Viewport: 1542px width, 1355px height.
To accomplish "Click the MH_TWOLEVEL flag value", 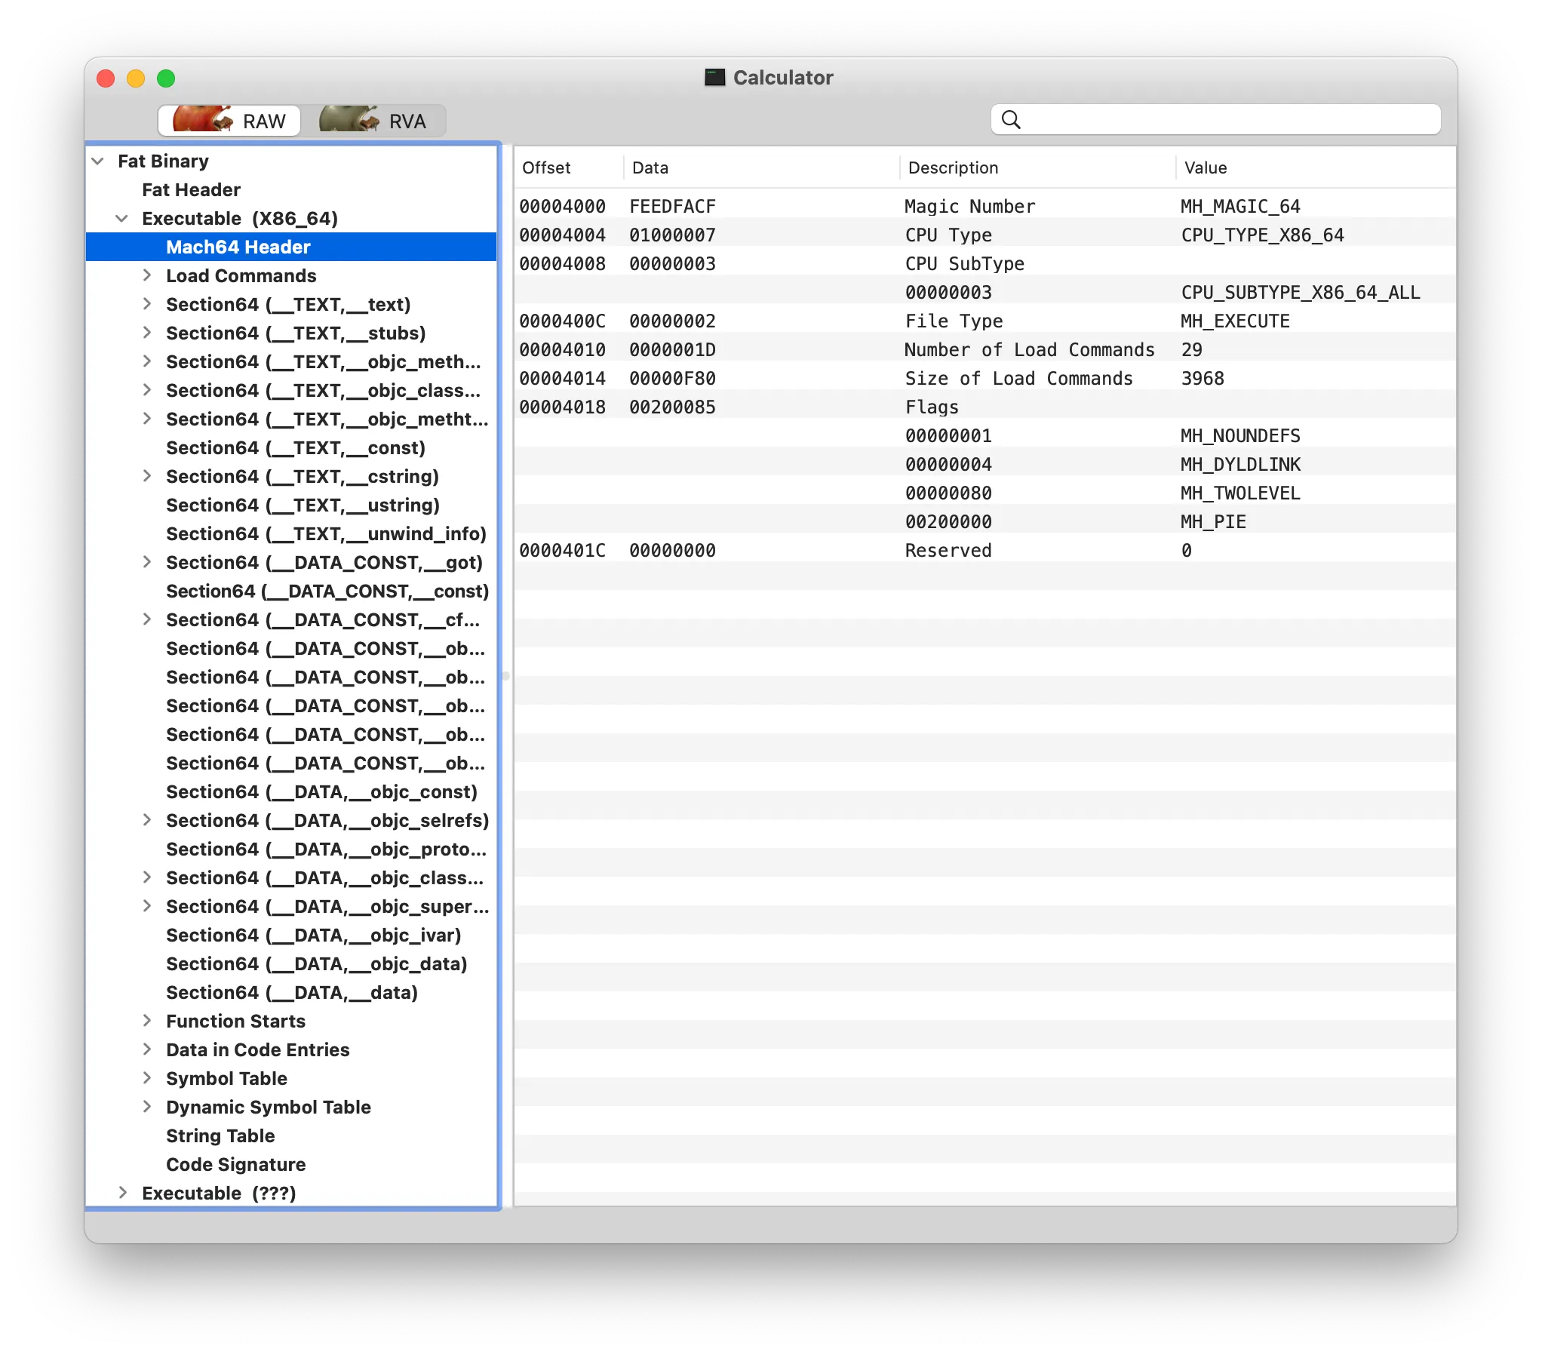I will point(1240,493).
